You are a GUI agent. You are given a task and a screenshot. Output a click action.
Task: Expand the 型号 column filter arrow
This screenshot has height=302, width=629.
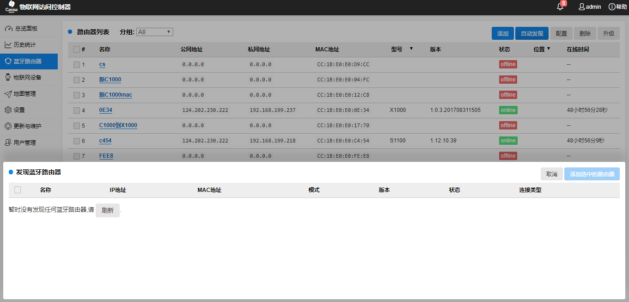click(x=411, y=49)
